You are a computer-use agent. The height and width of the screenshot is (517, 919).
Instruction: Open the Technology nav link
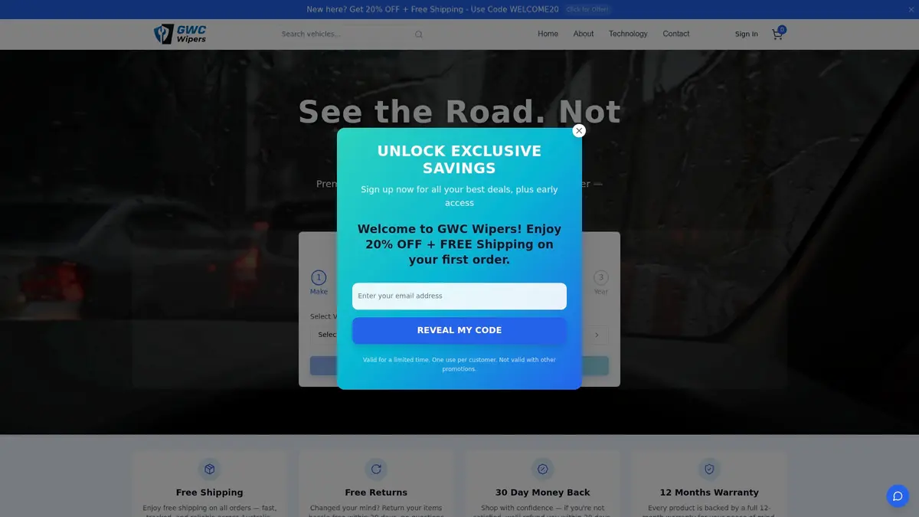[x=628, y=34]
